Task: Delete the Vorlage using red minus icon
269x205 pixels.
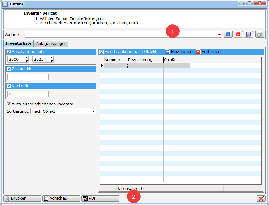Action: [x=238, y=34]
